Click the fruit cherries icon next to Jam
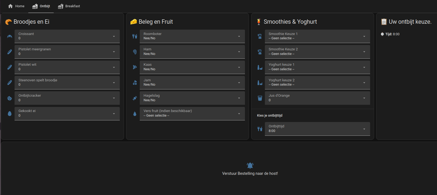This screenshot has height=195, width=437. coord(135,83)
